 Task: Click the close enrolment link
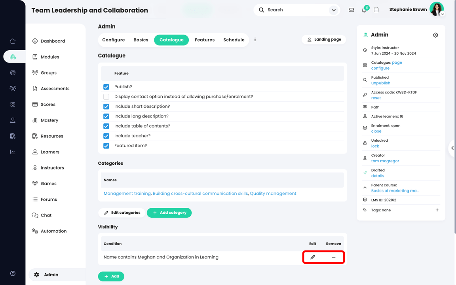(376, 131)
